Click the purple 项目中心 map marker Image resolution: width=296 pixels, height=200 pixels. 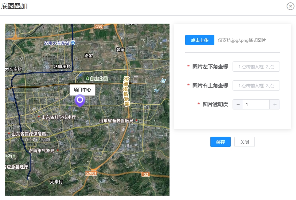80,100
